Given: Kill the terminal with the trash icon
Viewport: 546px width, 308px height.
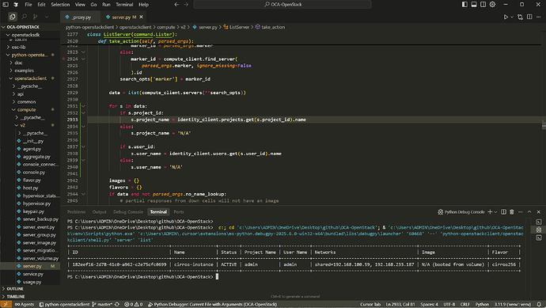Looking at the screenshot, I should [512, 212].
